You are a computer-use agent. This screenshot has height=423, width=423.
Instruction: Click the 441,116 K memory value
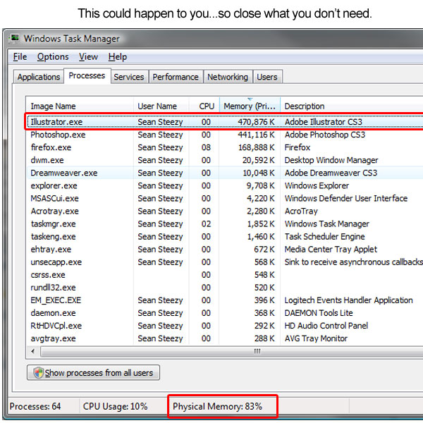(x=256, y=135)
